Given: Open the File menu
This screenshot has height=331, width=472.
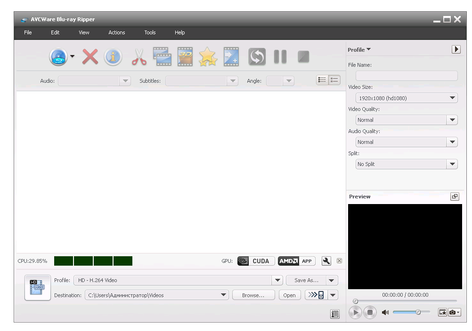Looking at the screenshot, I should click(x=28, y=32).
